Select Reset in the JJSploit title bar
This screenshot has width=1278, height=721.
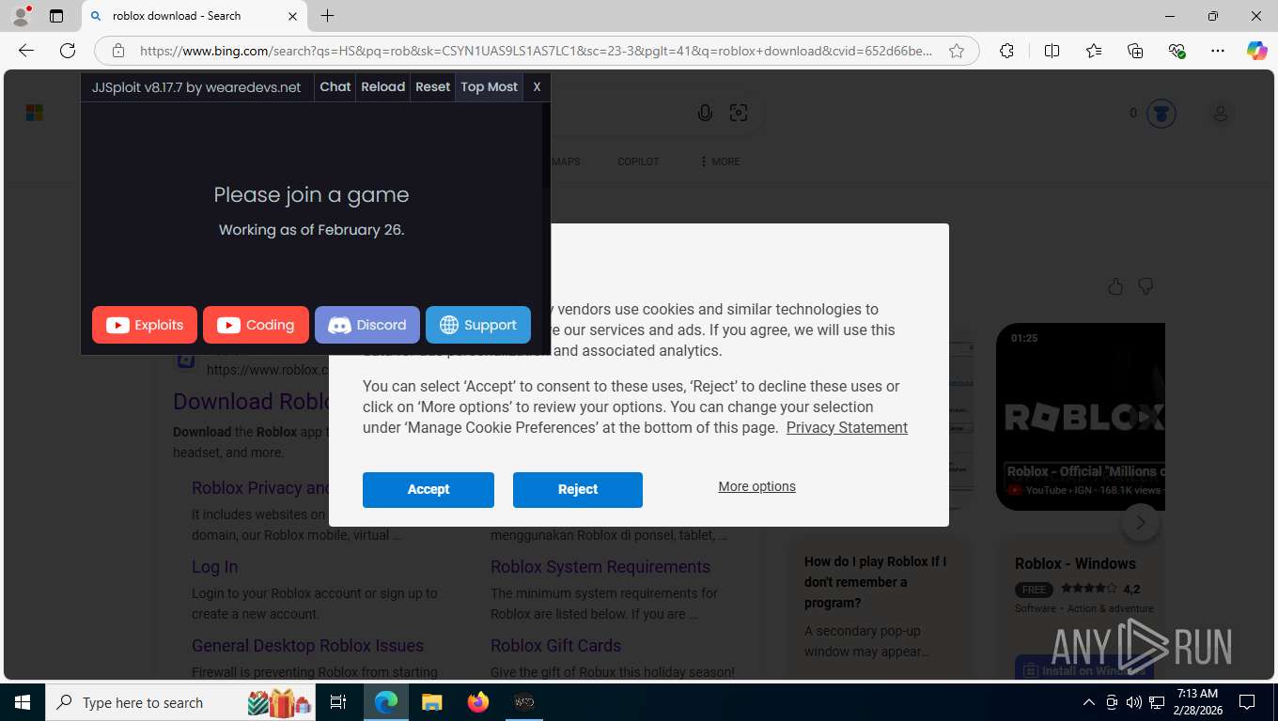click(433, 87)
